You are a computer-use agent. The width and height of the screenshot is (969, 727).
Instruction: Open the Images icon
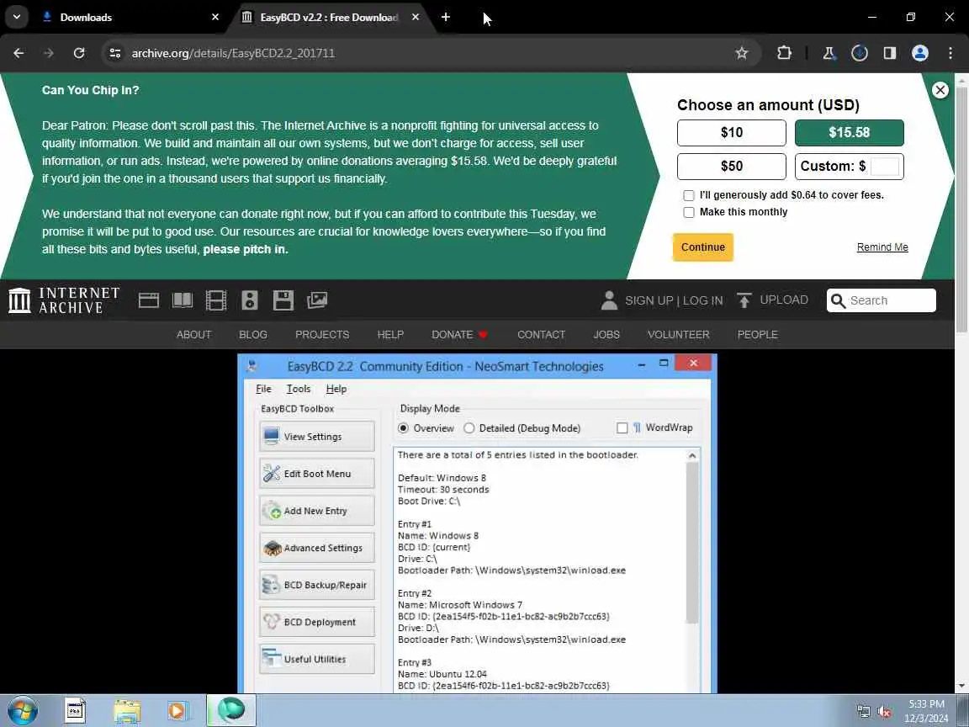click(317, 300)
